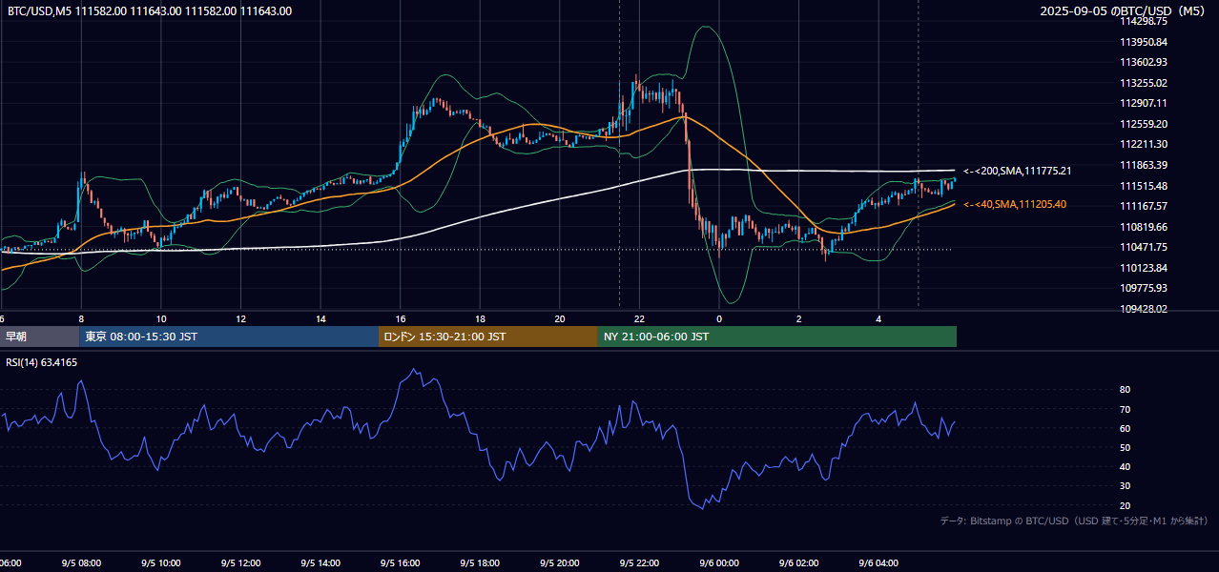Click hour label 12 on the price chart axis
The height and width of the screenshot is (572, 1219).
[x=241, y=318]
